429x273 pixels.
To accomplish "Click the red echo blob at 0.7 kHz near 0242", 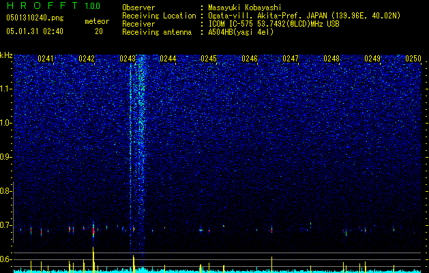I will (x=93, y=231).
